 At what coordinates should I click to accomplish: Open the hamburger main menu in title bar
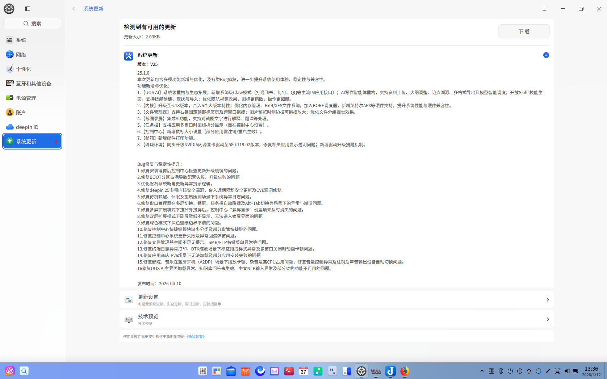(544, 9)
